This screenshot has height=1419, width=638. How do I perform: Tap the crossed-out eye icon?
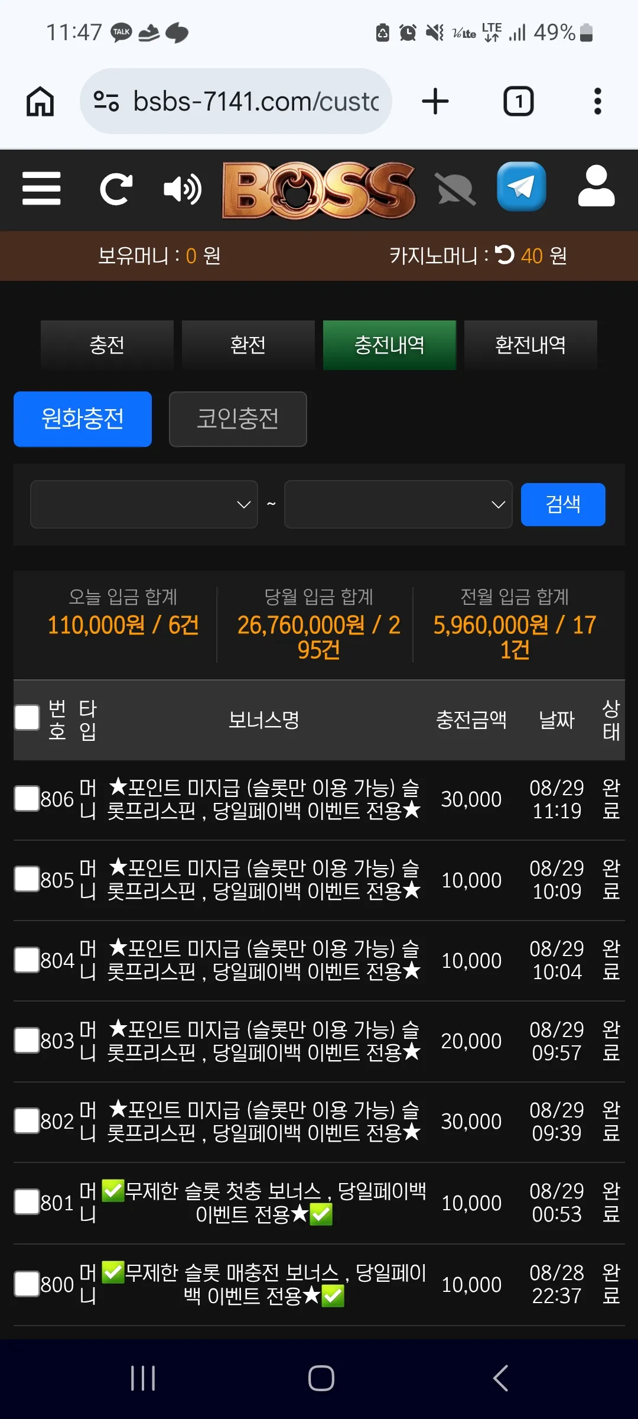[x=455, y=189]
